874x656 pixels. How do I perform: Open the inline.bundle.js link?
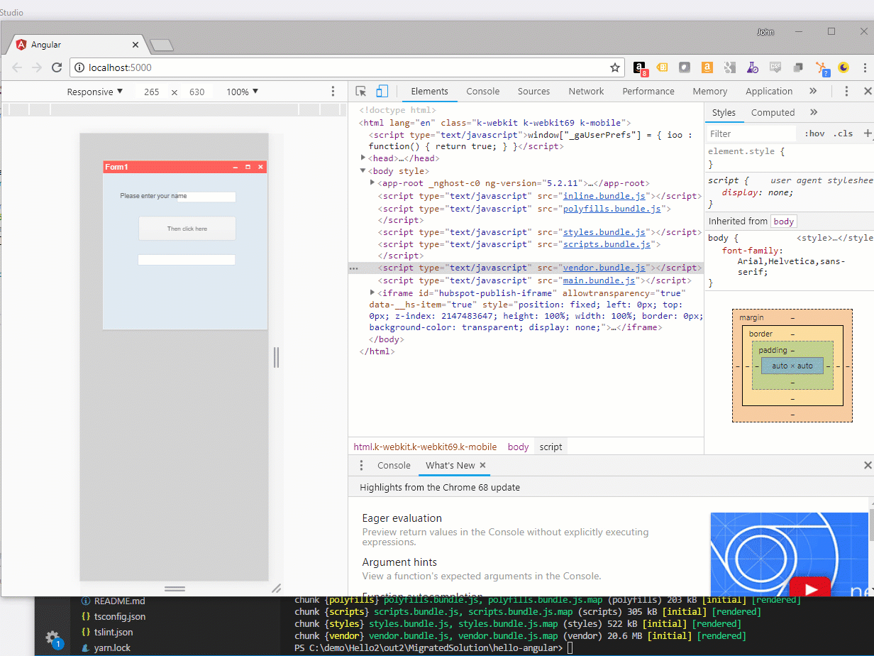[604, 196]
